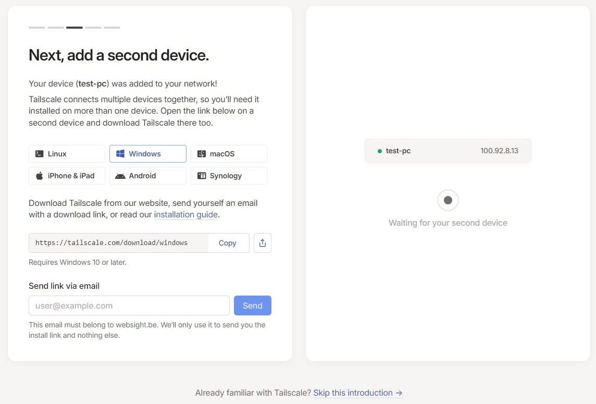The image size is (596, 404).
Task: Choose the iPhone & iPad option
Action: (67, 176)
